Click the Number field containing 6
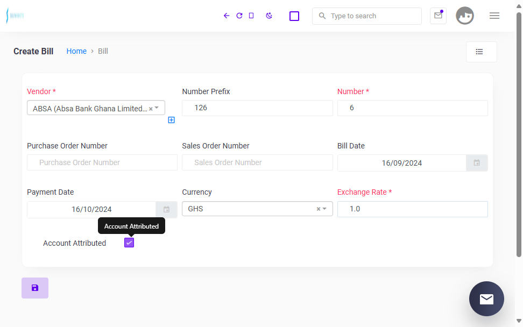523x327 pixels. click(412, 108)
